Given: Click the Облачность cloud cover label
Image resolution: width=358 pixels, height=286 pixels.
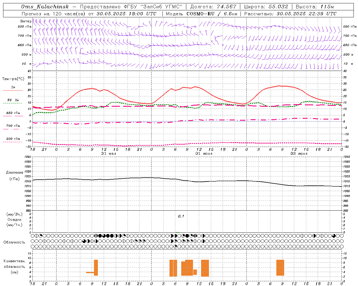Looking at the screenshot, I should (14, 242).
